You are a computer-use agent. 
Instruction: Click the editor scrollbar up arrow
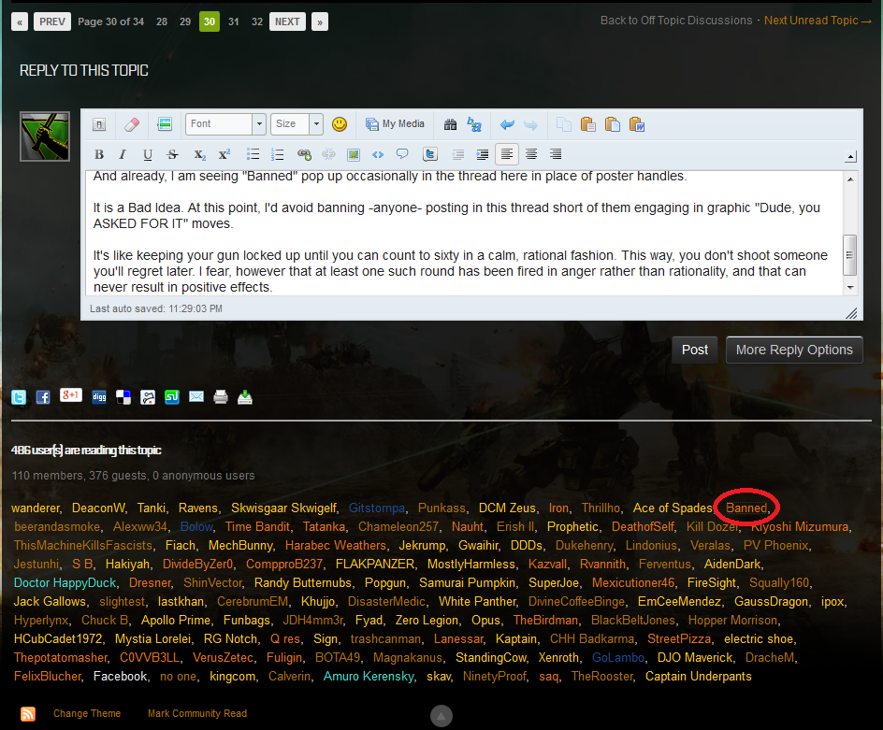pyautogui.click(x=850, y=179)
